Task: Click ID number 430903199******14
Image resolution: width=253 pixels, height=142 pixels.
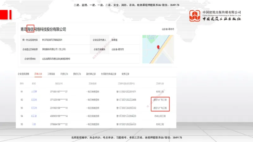Action: click(x=59, y=116)
